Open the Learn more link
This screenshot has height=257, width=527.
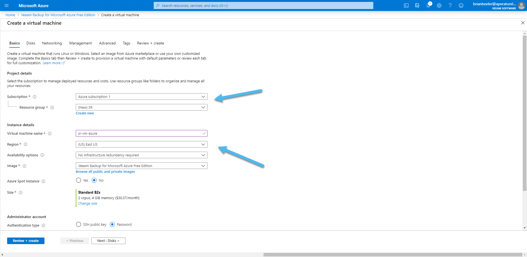[54, 63]
